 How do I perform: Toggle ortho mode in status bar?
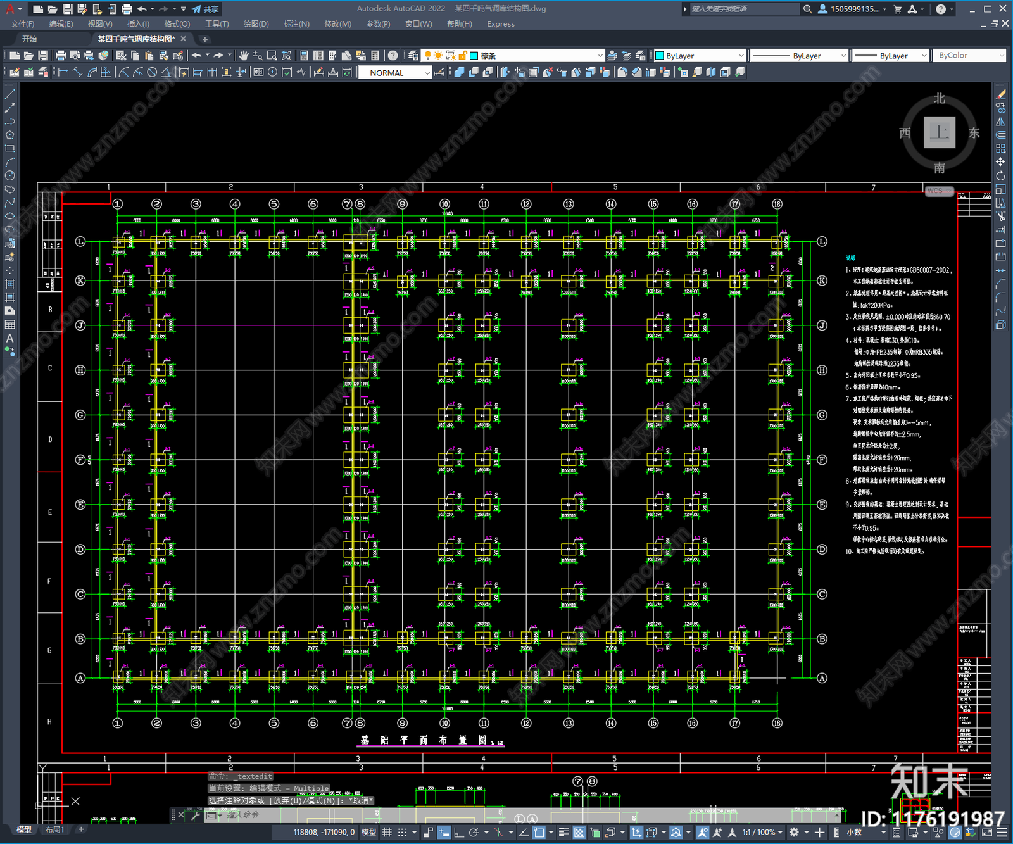tap(458, 832)
